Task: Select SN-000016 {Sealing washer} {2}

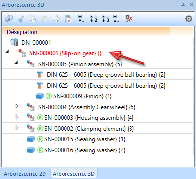Action: pos(86,150)
